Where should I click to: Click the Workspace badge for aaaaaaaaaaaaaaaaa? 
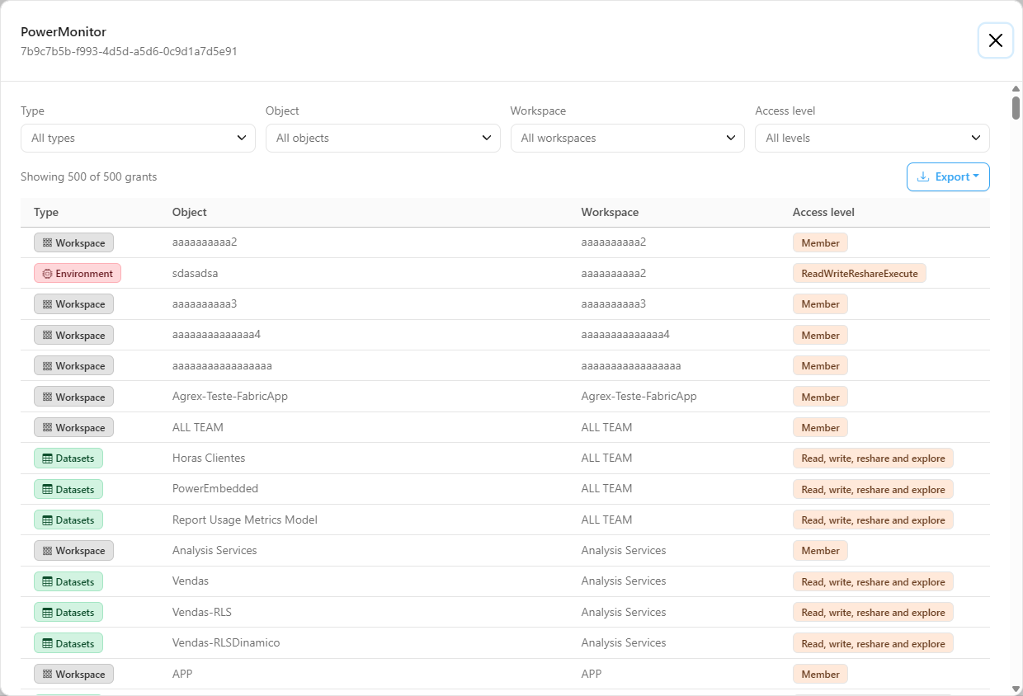pyautogui.click(x=73, y=365)
